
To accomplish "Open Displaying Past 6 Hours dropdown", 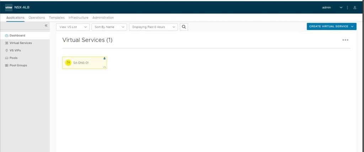I will [153, 27].
